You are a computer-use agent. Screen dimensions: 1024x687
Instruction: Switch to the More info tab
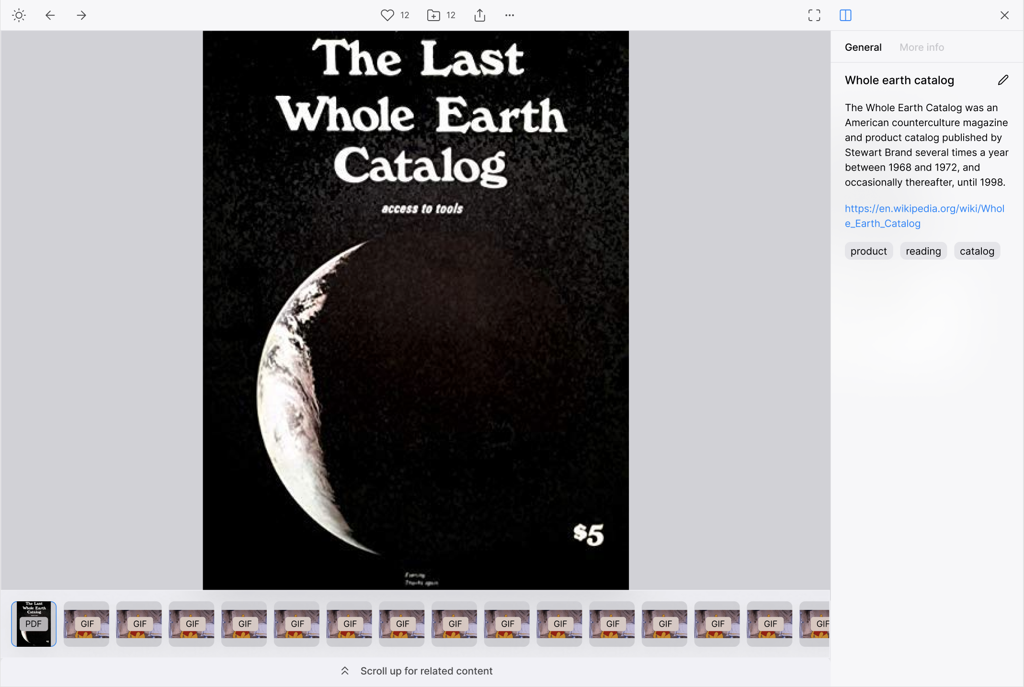922,47
